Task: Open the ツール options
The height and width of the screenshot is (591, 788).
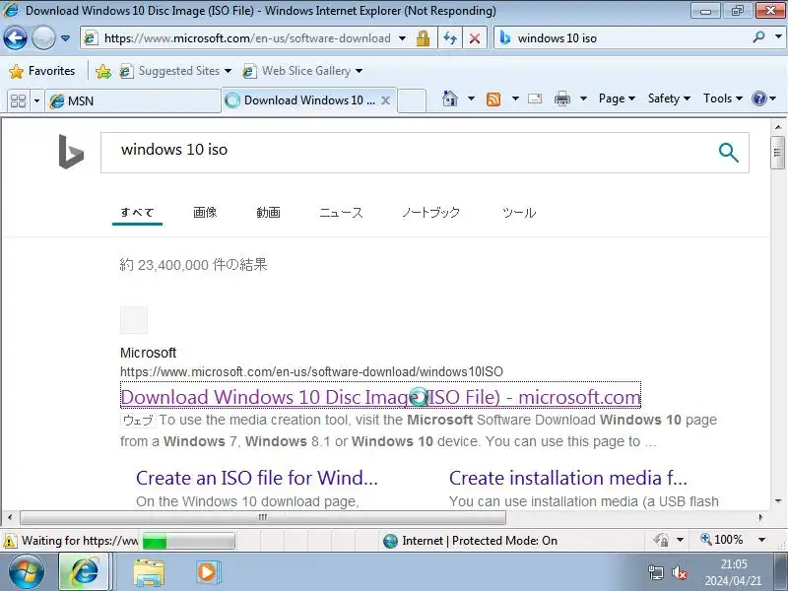Action: [519, 213]
